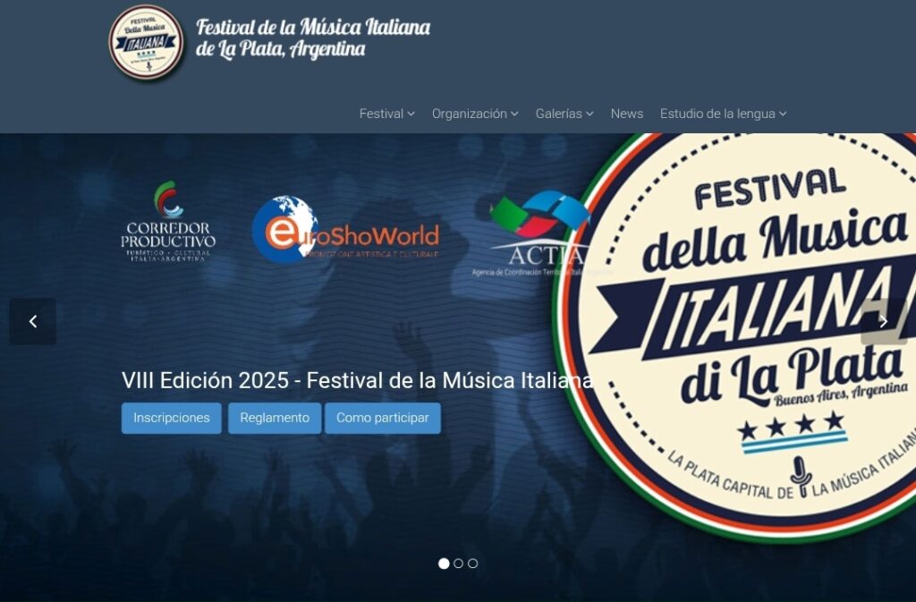Click the Corredor Productivo logo
The width and height of the screenshot is (916, 602).
click(x=168, y=221)
